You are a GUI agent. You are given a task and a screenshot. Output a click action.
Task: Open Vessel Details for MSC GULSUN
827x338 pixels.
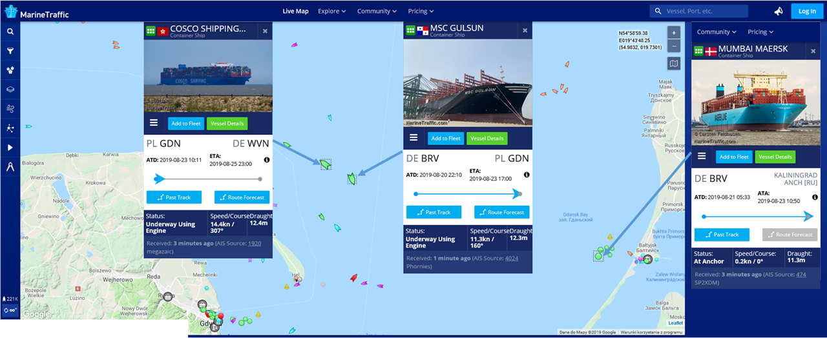click(487, 138)
